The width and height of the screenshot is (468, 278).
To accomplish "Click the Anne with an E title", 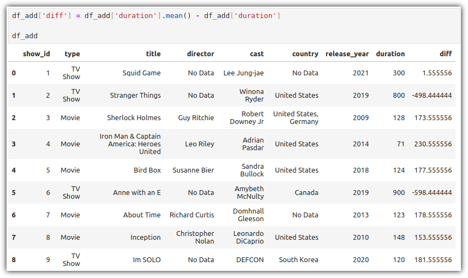I will (137, 192).
